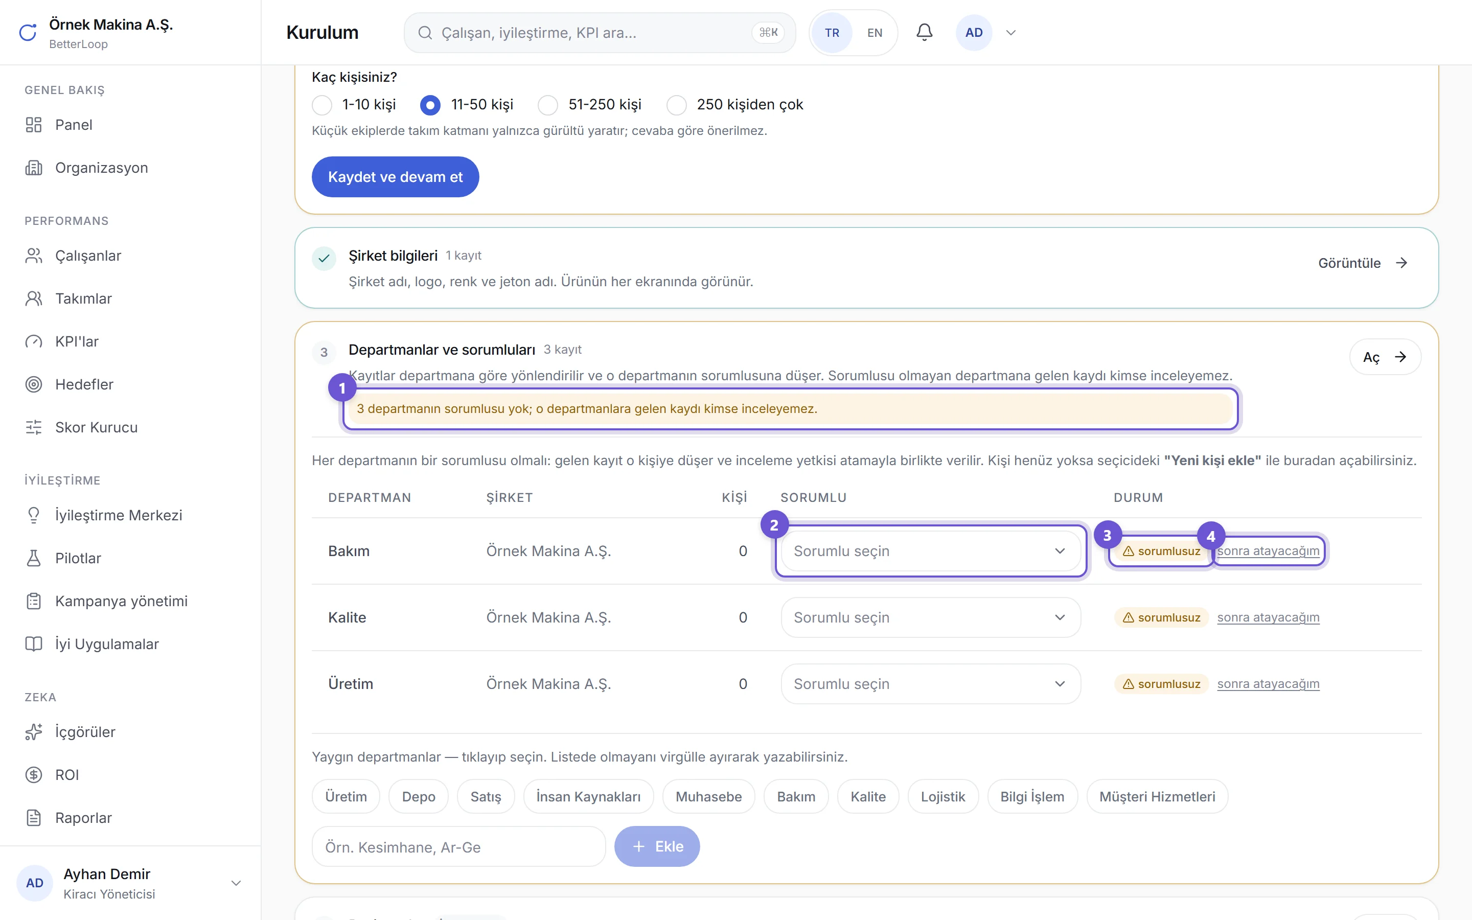The width and height of the screenshot is (1472, 920).
Task: Toggle the Depo department chip
Action: click(x=419, y=796)
